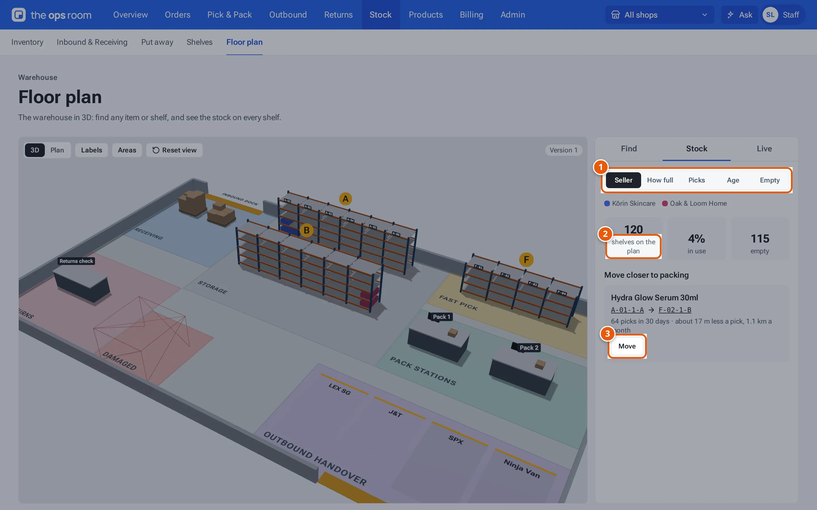
Task: Switch the view to 3D mode
Action: pyautogui.click(x=35, y=150)
